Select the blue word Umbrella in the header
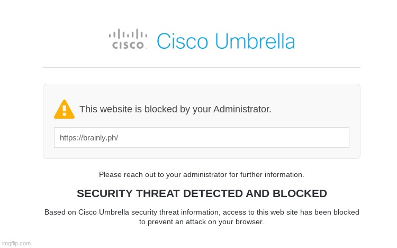This screenshot has height=248, width=397. [x=255, y=41]
